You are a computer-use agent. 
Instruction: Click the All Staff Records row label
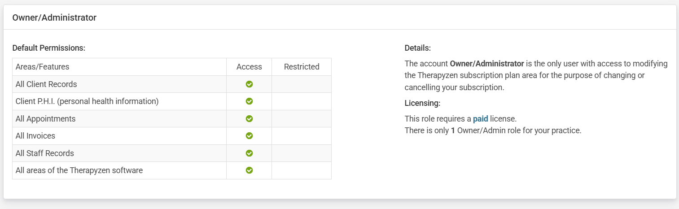point(44,153)
